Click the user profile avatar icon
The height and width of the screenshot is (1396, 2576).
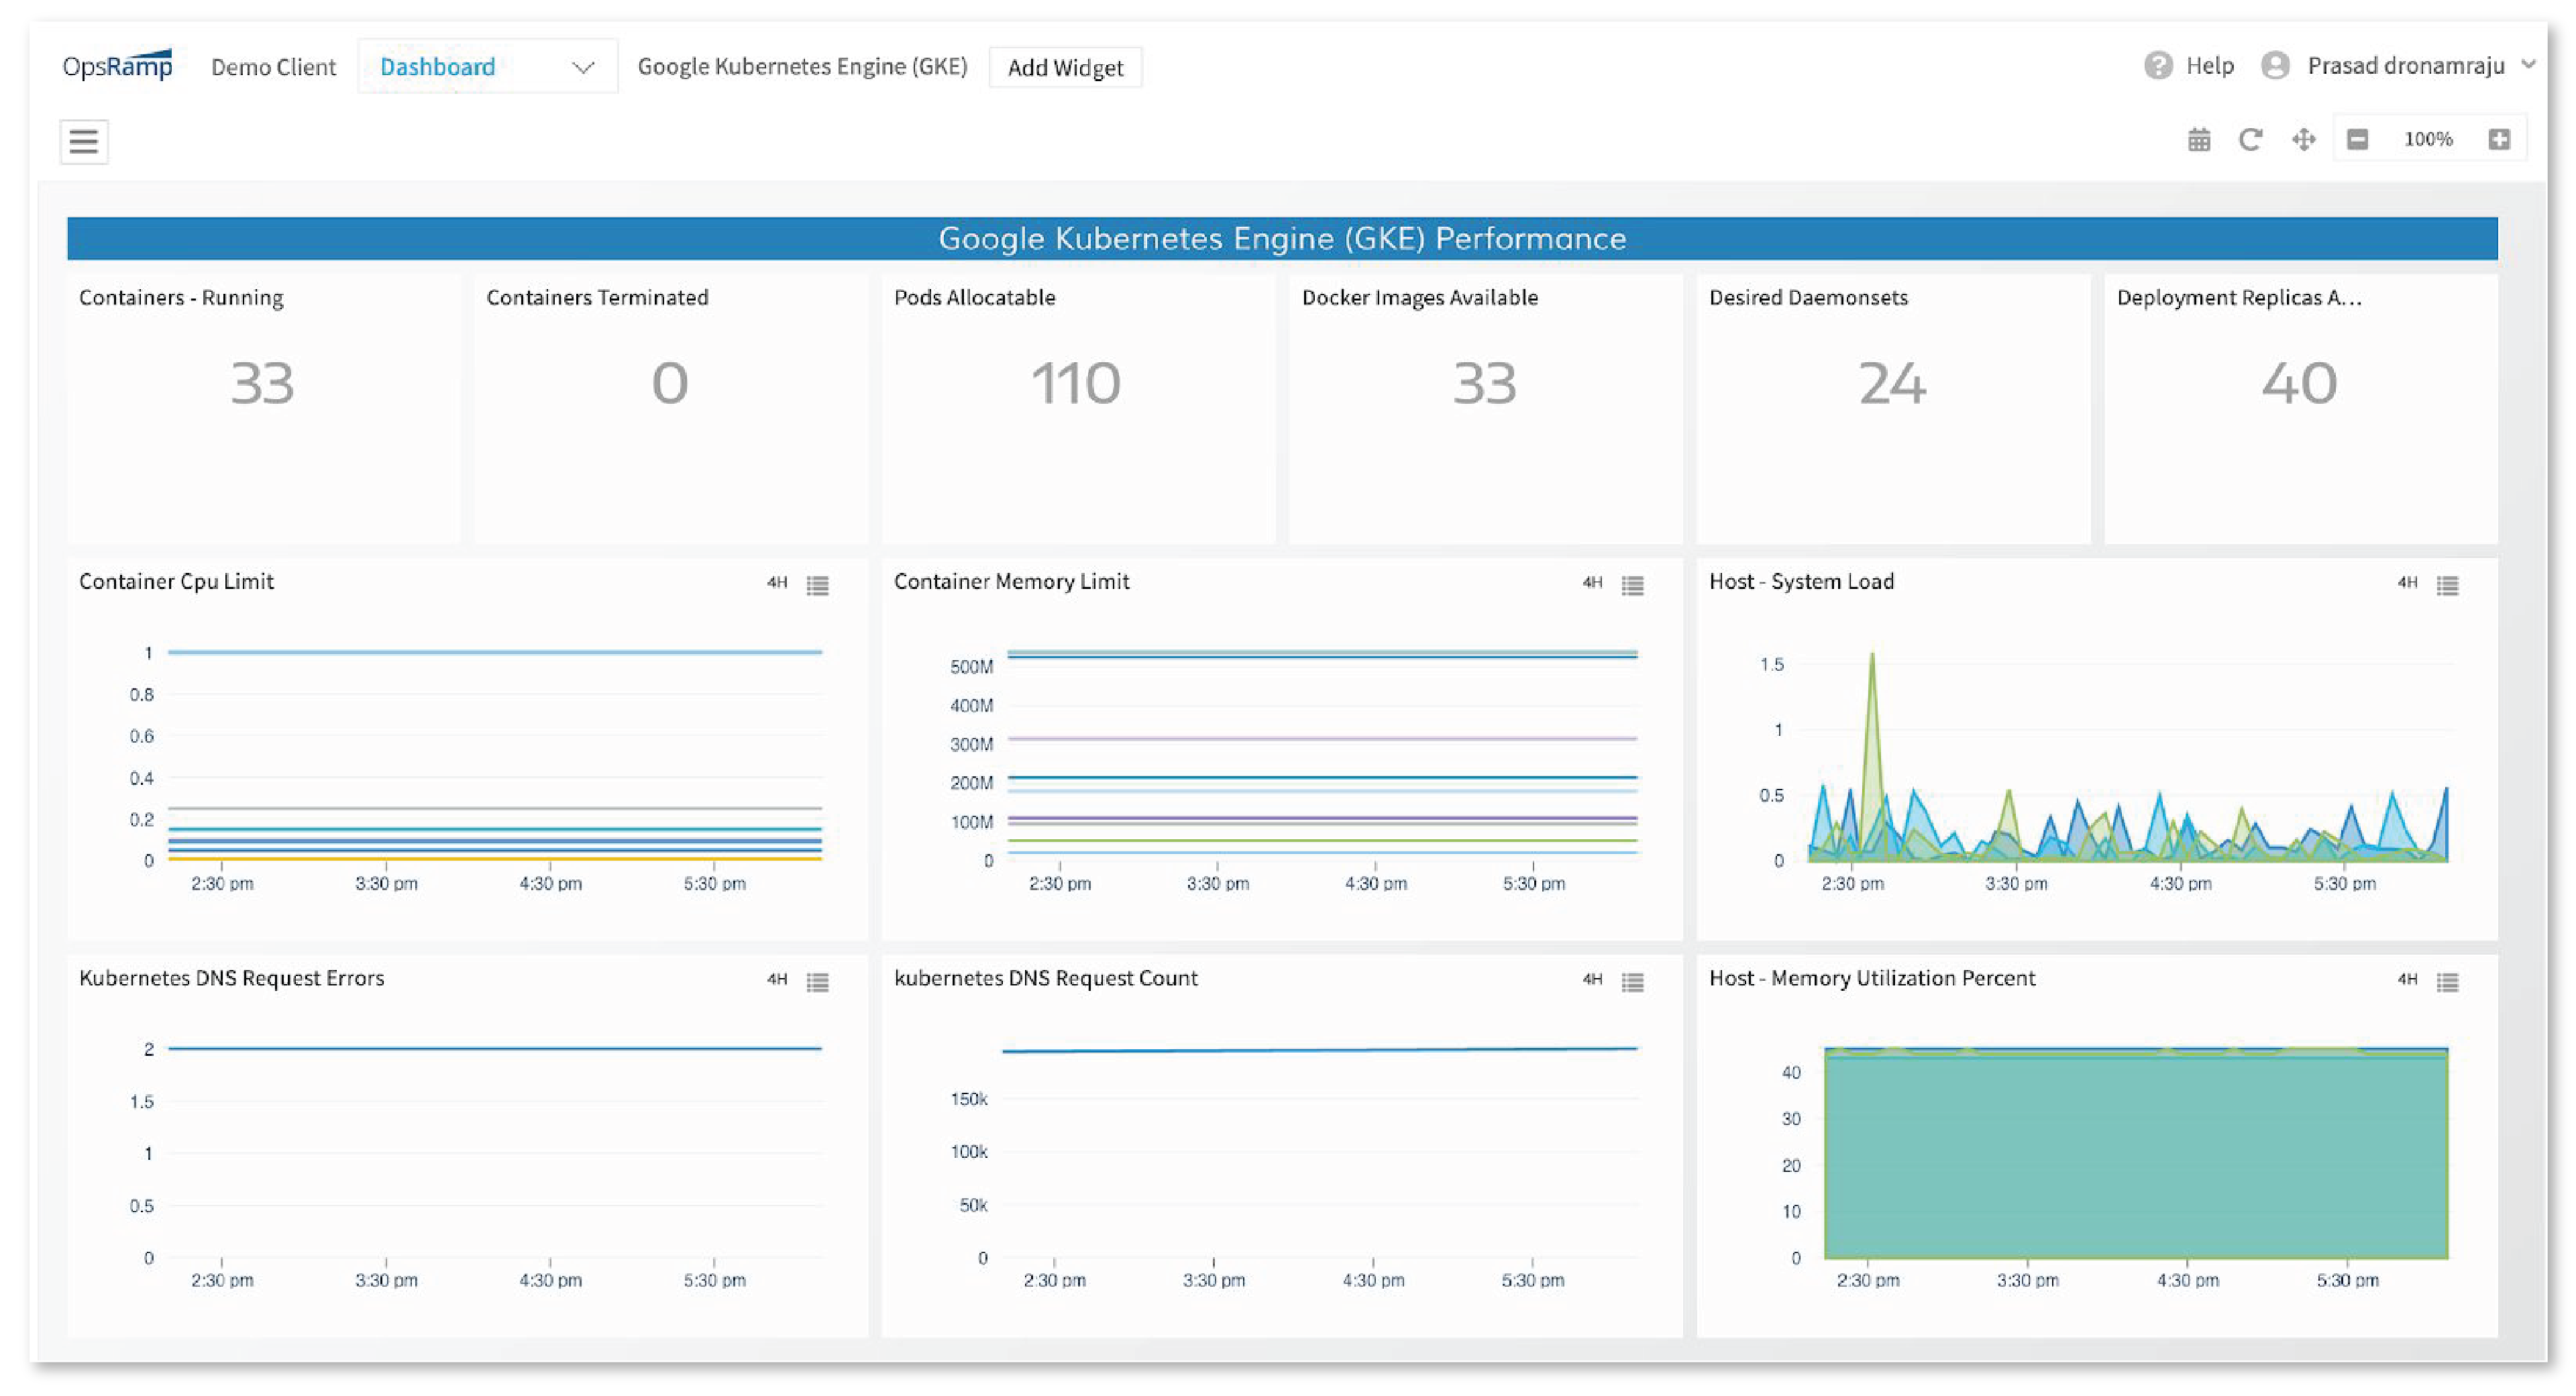tap(2275, 65)
